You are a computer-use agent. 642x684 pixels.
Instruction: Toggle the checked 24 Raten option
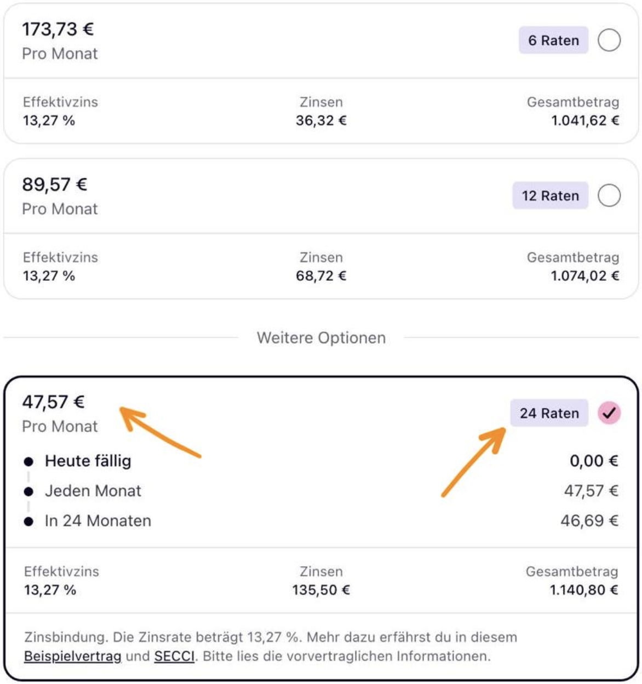tap(609, 413)
